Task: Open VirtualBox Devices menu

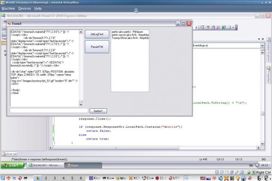Action: tap(24, 9)
